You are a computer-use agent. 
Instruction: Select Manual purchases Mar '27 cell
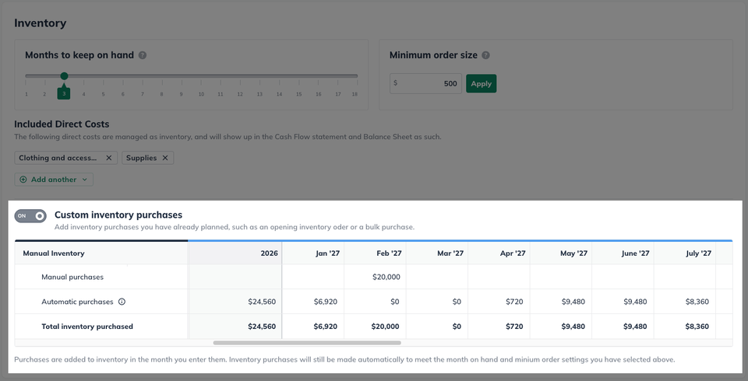[437, 277]
